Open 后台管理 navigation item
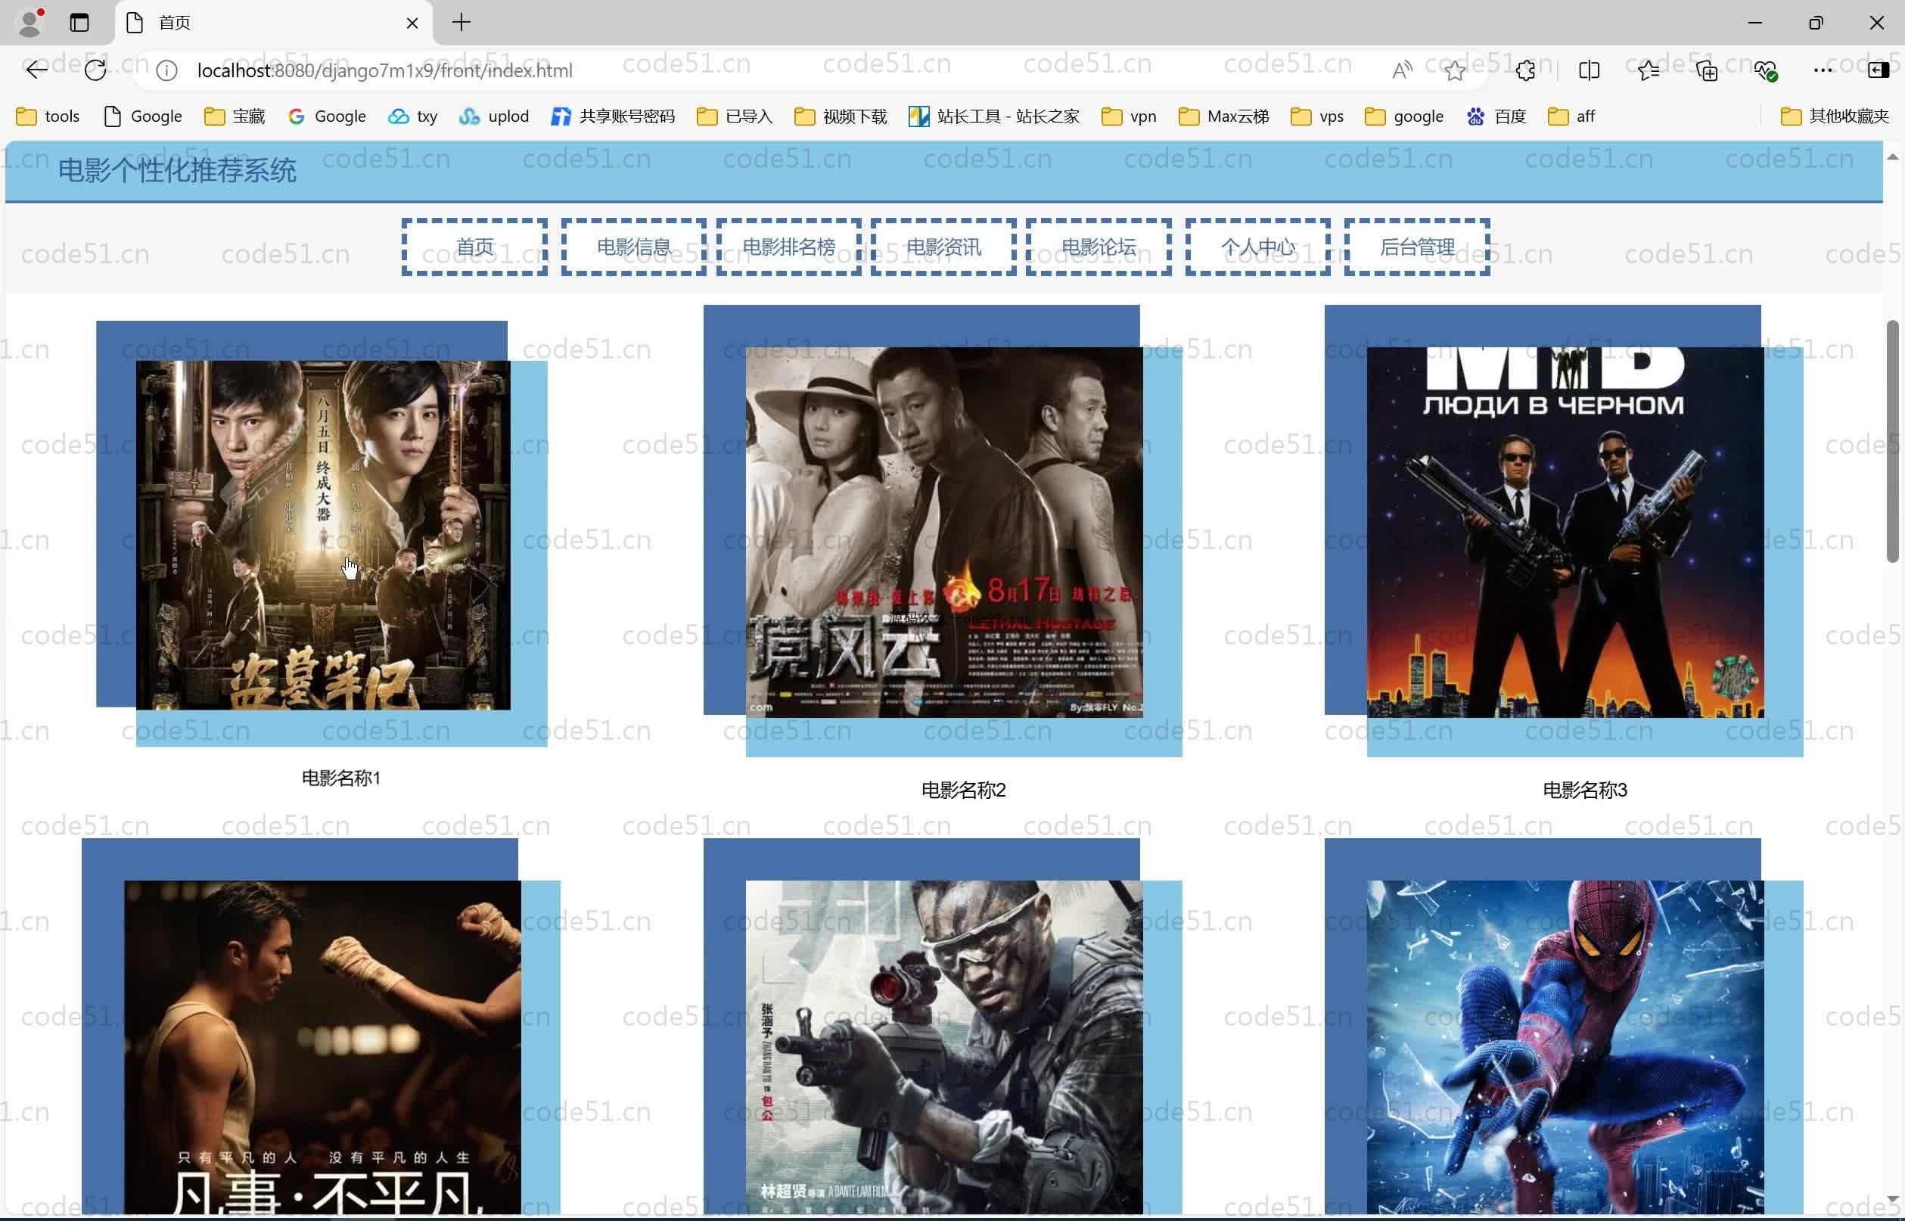Image resolution: width=1905 pixels, height=1221 pixels. click(x=1418, y=247)
